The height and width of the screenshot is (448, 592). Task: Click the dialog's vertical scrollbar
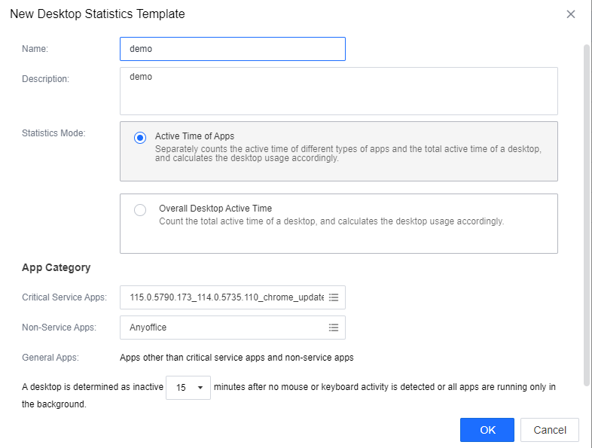(x=587, y=211)
